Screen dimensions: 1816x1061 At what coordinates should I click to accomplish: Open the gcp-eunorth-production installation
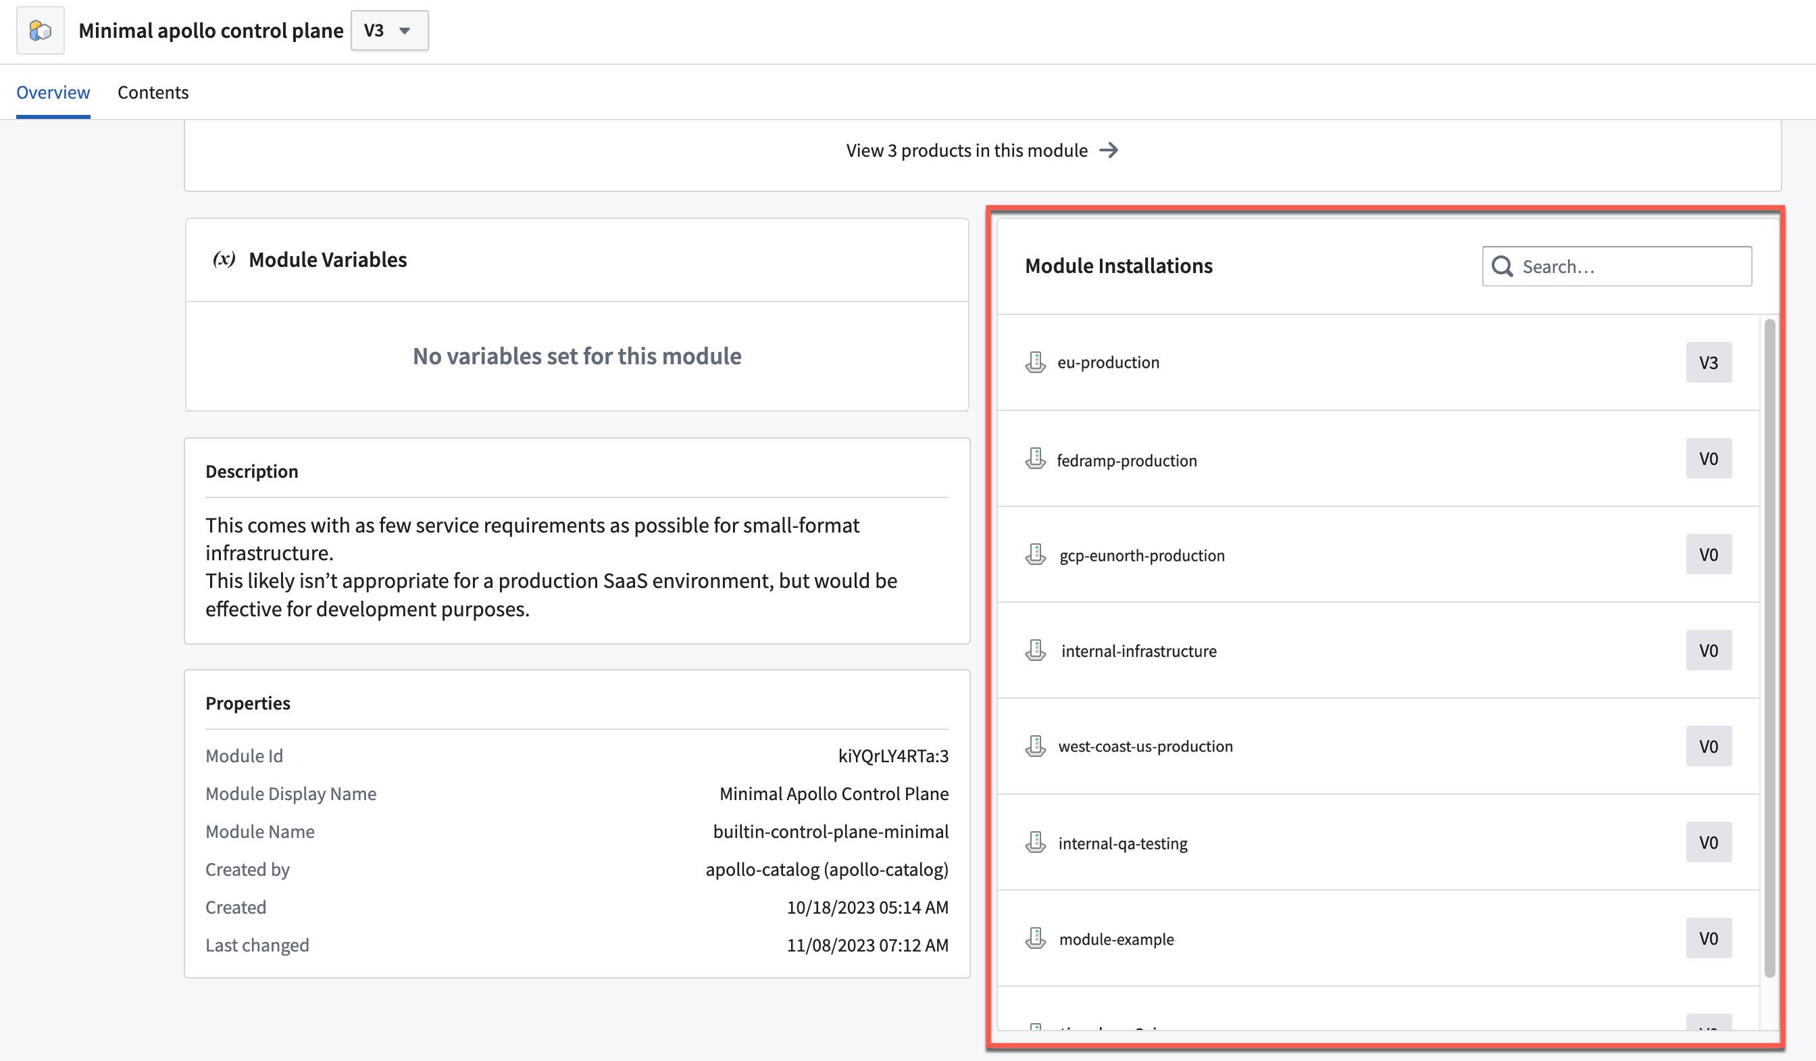point(1378,554)
